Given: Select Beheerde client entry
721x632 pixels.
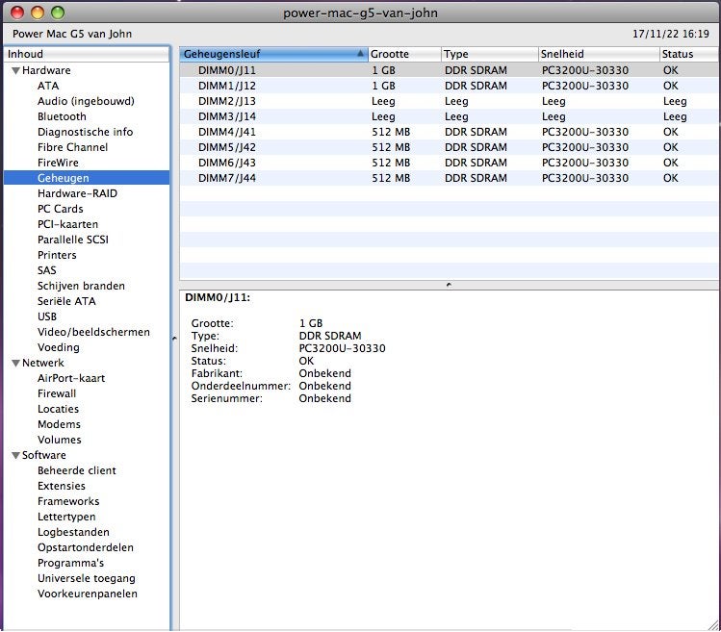Looking at the screenshot, I should 77,470.
